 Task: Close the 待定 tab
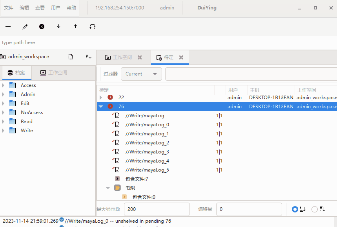(181, 57)
